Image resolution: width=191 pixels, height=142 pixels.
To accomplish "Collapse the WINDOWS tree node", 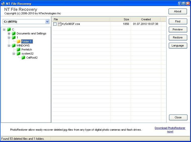I will [x=9, y=46].
